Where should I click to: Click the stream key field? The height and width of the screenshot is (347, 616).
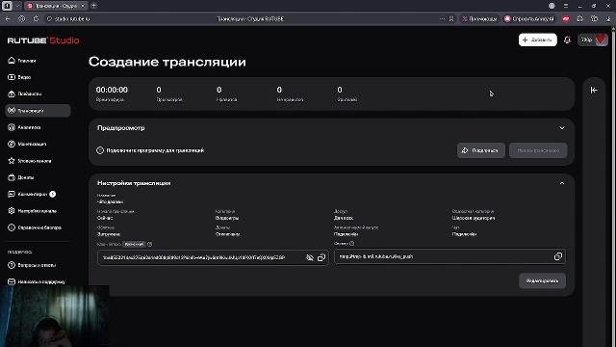coord(213,257)
